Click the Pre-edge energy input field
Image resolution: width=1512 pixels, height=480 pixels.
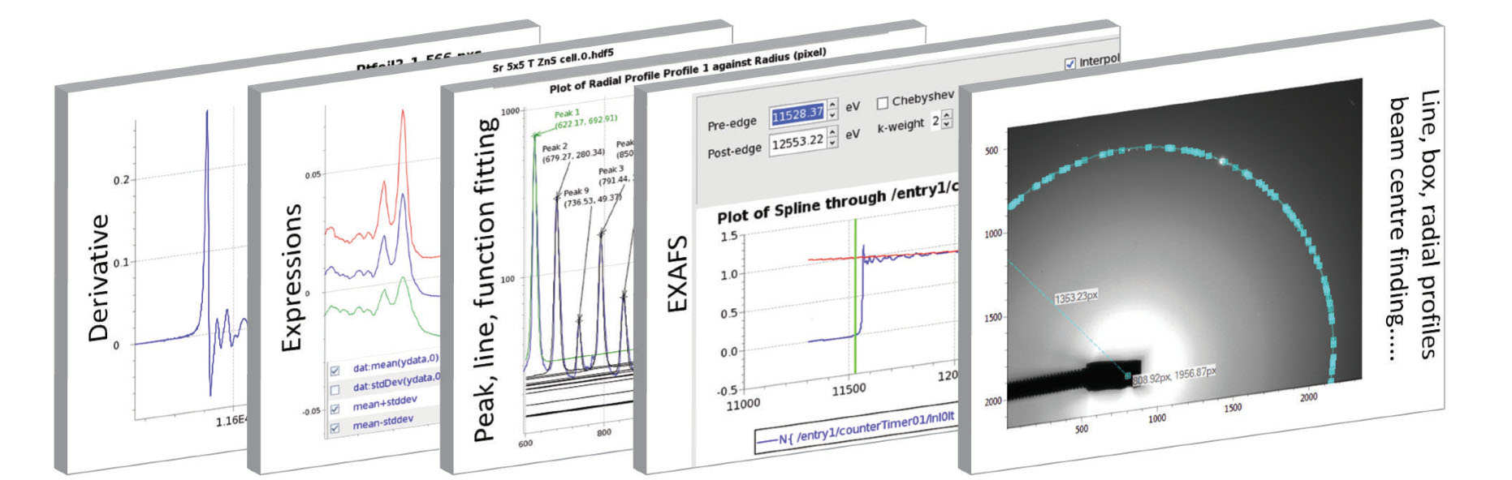click(797, 114)
